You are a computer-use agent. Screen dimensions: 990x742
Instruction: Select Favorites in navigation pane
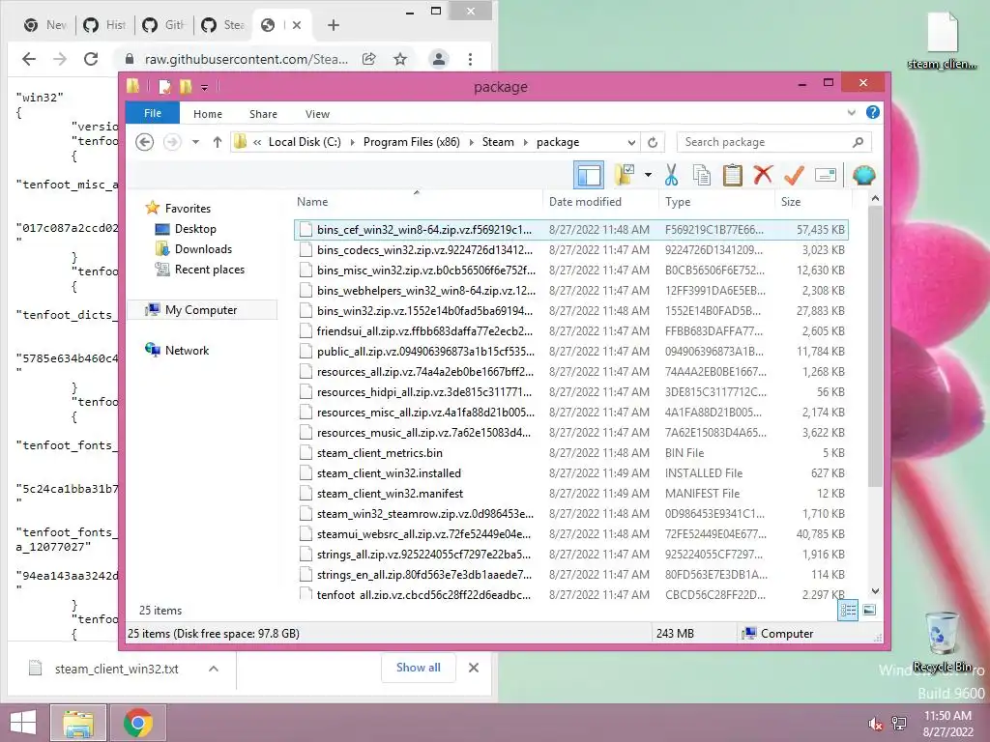click(x=188, y=209)
